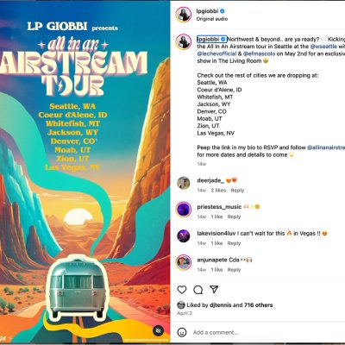Reply to anjunapete comment
Screen dimensions: 345x345
[x=234, y=270]
